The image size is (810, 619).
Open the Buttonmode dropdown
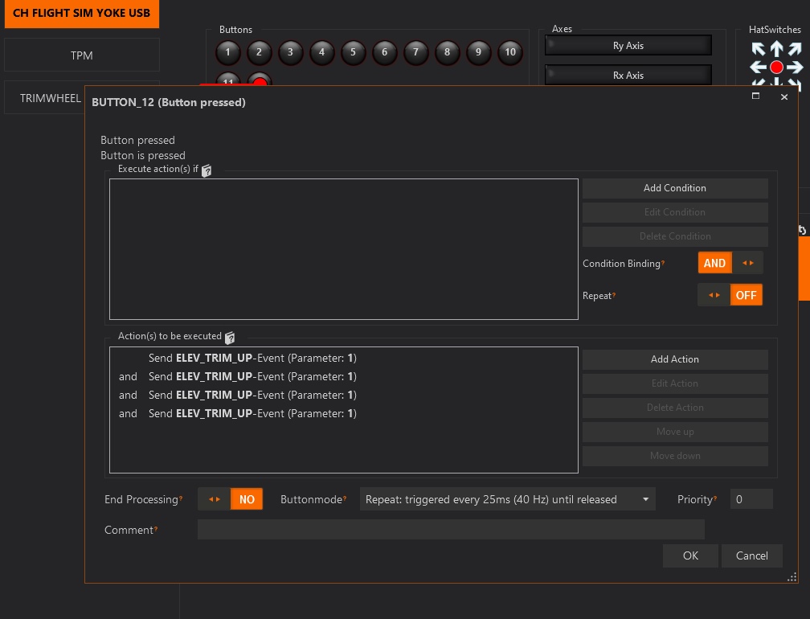tap(507, 499)
